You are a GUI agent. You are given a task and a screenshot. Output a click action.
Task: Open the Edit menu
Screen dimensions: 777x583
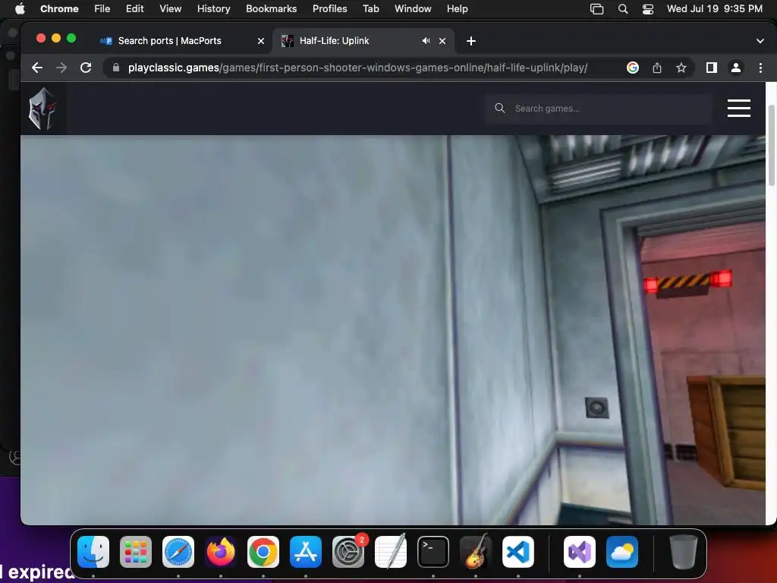134,9
